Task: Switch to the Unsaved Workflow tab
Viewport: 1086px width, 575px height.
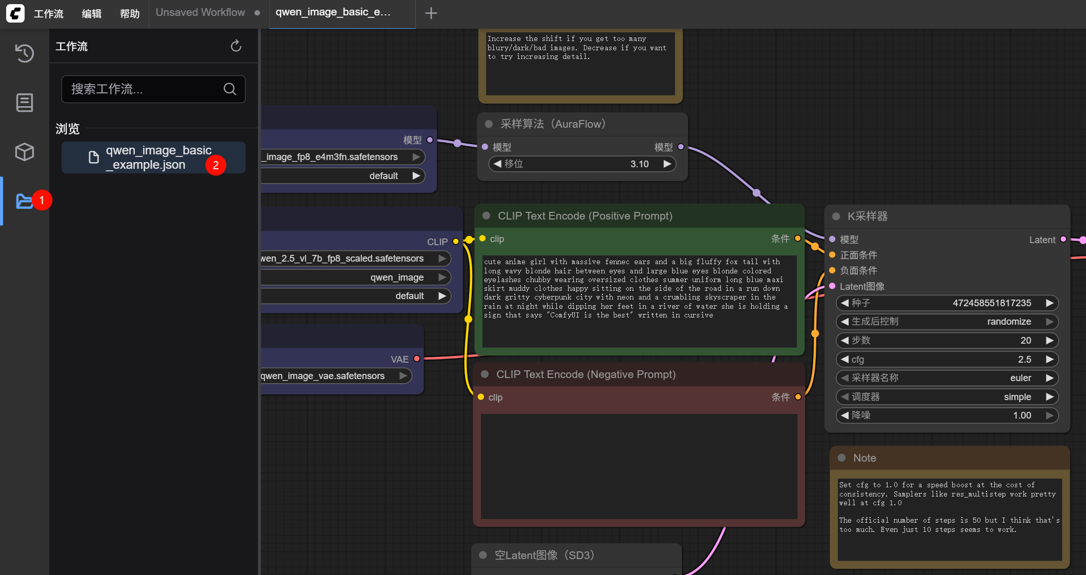Action: (200, 13)
